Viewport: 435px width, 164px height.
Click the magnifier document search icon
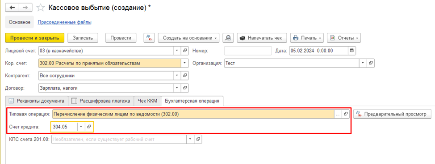tap(228, 38)
